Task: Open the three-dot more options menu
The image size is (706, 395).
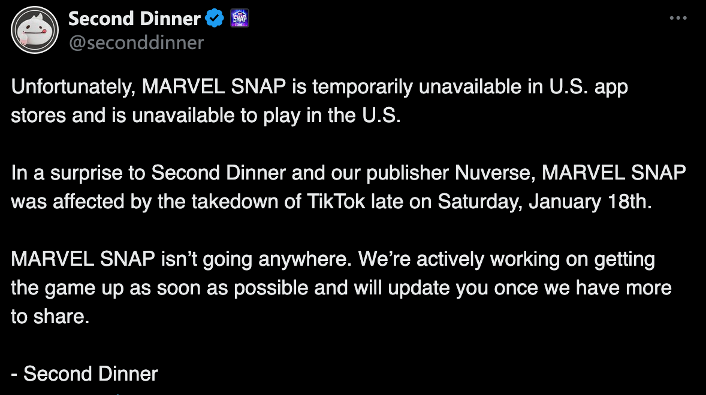Action: pyautogui.click(x=678, y=18)
